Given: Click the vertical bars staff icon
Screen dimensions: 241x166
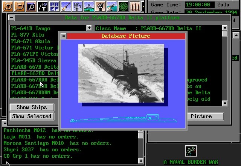Looking at the screenshot, I should coord(135,6).
